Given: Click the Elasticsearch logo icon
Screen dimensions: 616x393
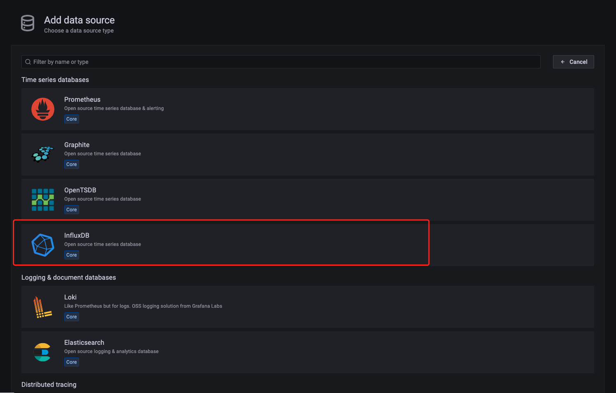Looking at the screenshot, I should [x=42, y=352].
